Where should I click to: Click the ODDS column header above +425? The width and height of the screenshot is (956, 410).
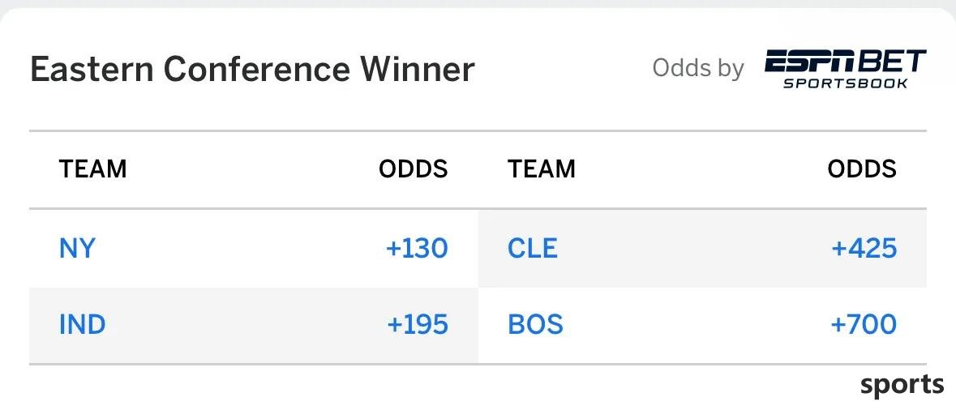click(862, 169)
